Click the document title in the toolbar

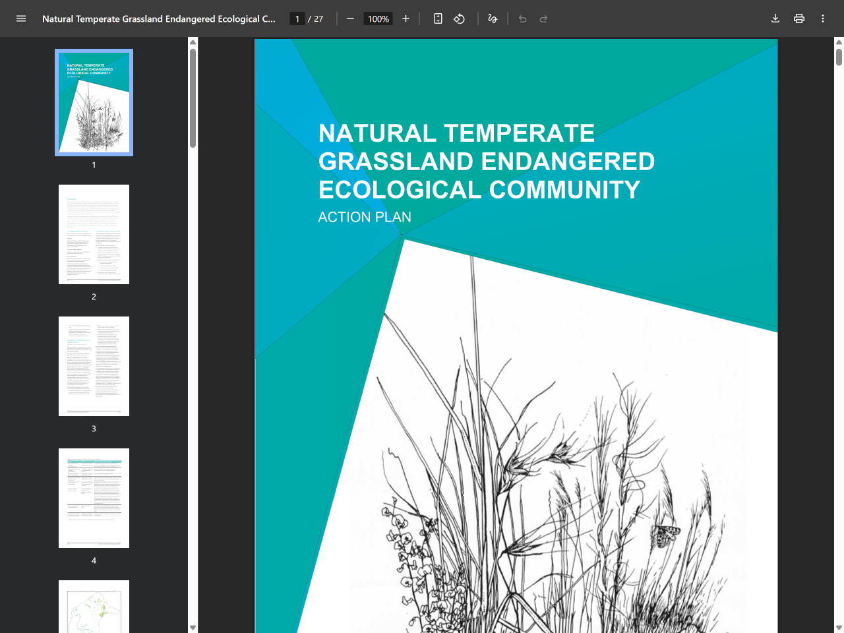point(158,18)
